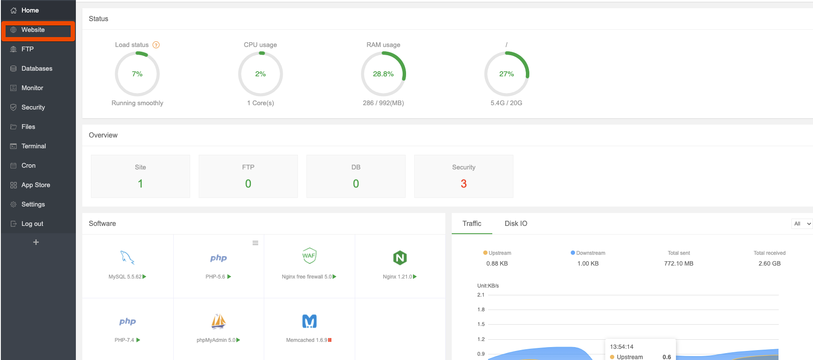Click the plus icon below Log out

click(x=36, y=242)
